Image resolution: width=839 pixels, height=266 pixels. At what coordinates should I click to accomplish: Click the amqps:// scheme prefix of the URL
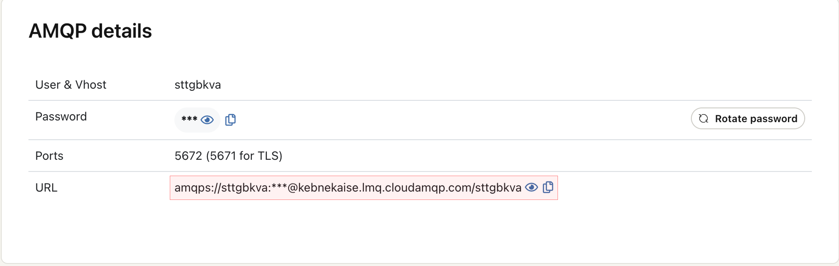click(x=197, y=188)
